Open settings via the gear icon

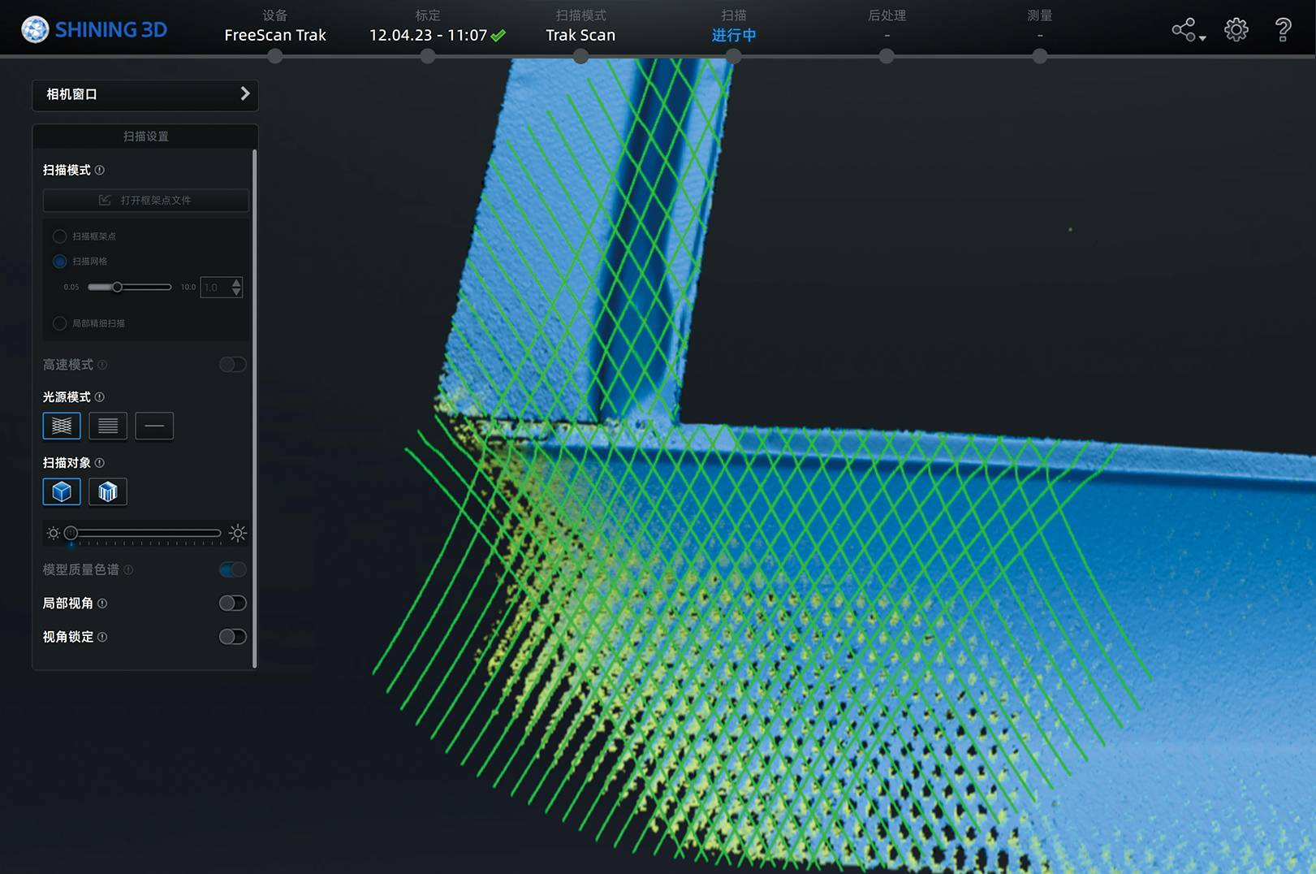click(1236, 30)
